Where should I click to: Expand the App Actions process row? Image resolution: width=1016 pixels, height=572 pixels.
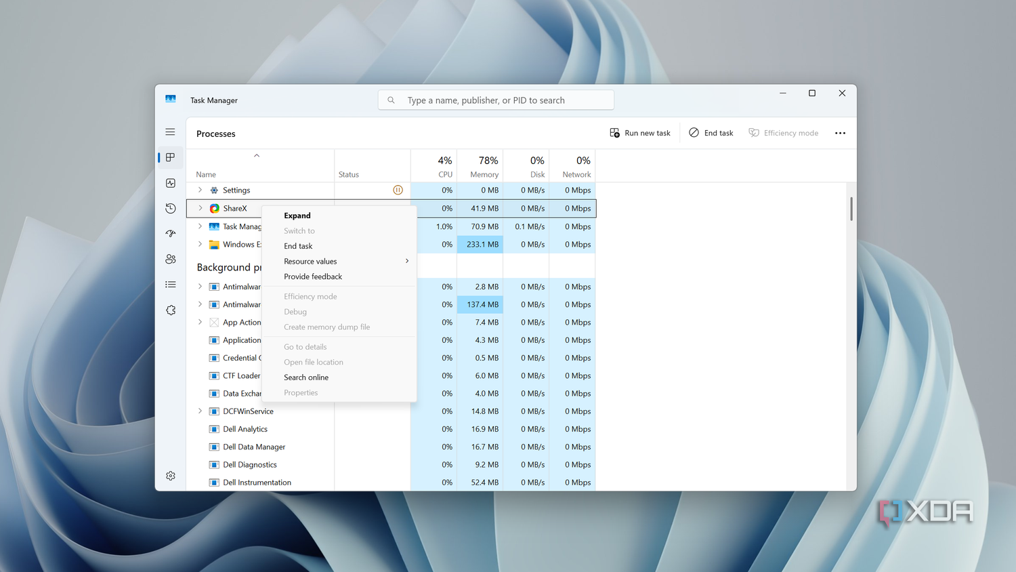(200, 323)
